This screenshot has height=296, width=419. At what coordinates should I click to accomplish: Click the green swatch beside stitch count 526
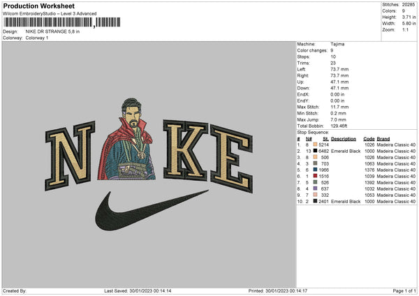tap(315, 182)
